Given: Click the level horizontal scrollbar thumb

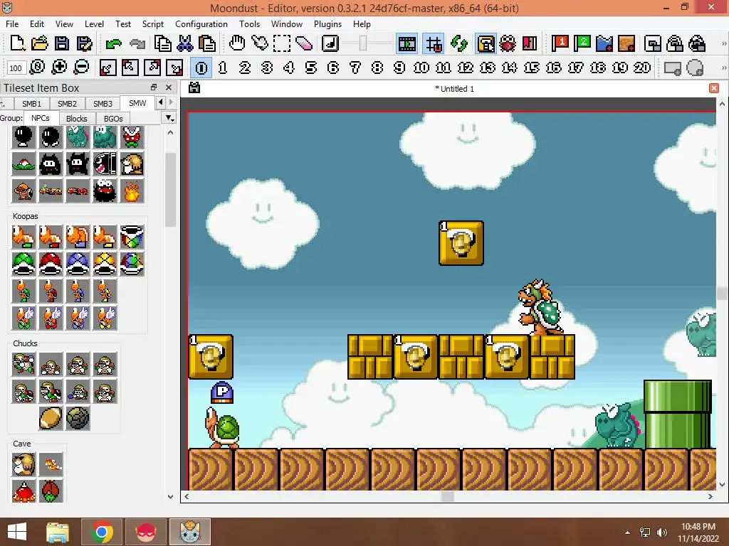Looking at the screenshot, I should (x=447, y=496).
